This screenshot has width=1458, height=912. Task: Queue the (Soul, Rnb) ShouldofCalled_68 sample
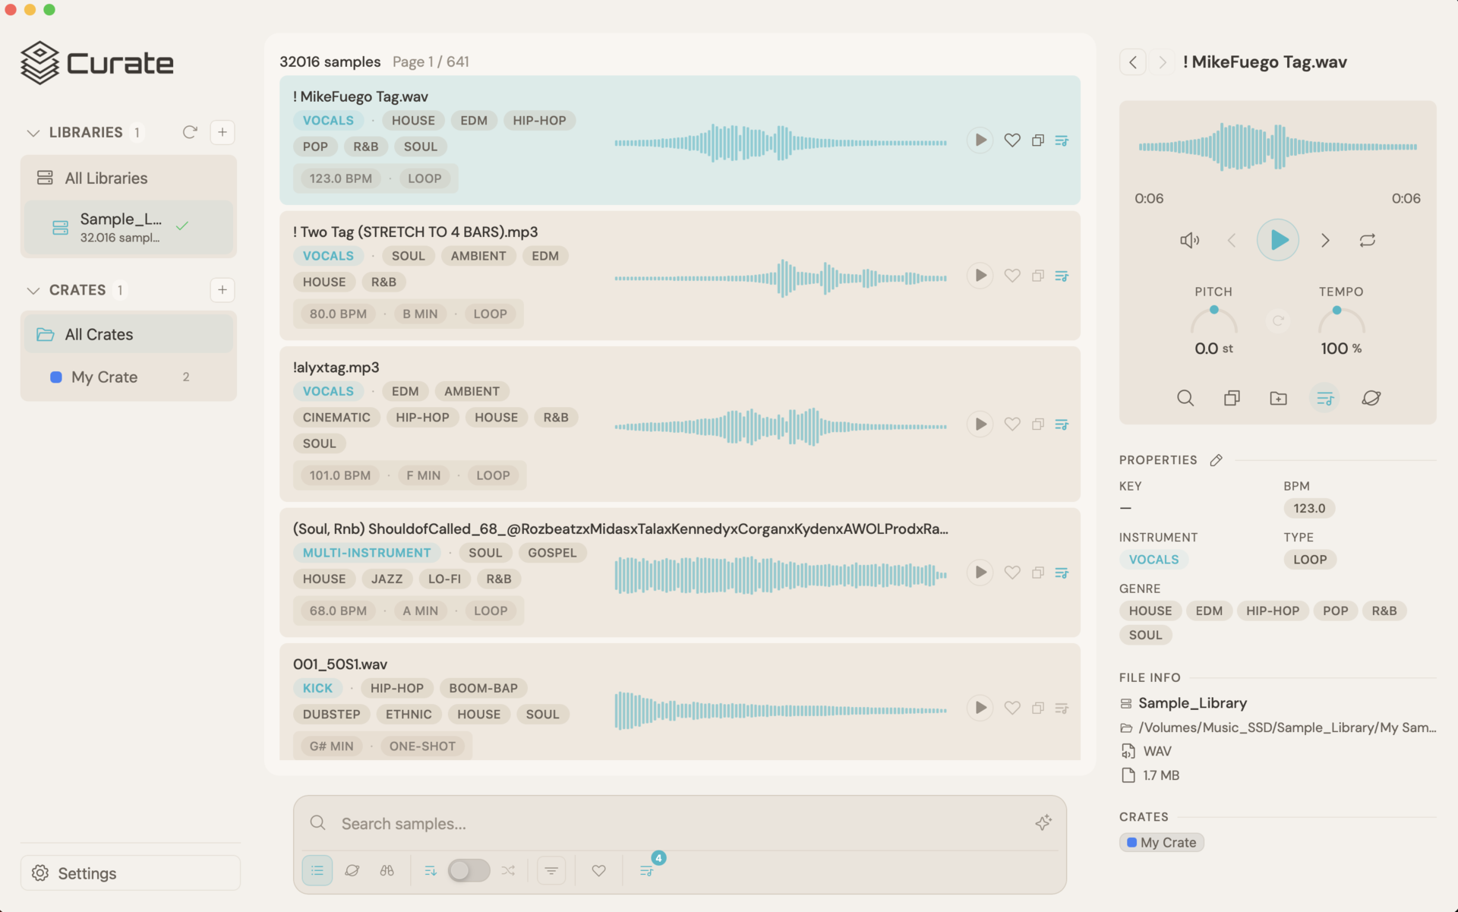1062,573
